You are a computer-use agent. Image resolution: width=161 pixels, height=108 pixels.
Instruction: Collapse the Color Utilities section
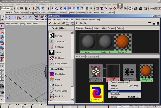tap(50, 69)
